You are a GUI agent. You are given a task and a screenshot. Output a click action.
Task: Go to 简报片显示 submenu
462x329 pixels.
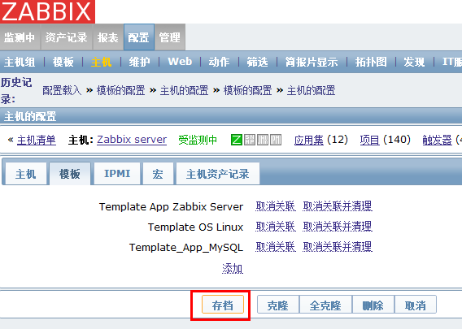(312, 62)
